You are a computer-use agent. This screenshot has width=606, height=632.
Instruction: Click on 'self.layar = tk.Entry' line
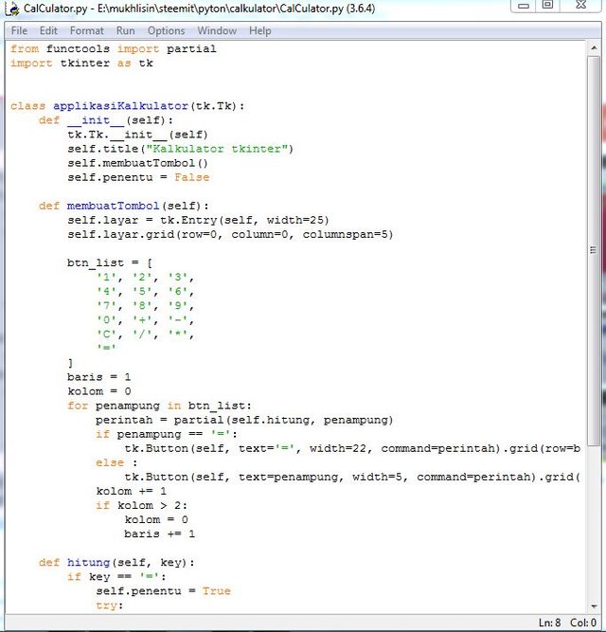click(x=198, y=220)
